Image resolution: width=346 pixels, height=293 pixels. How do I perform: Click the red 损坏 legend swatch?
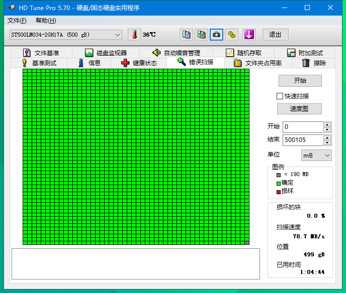279,192
